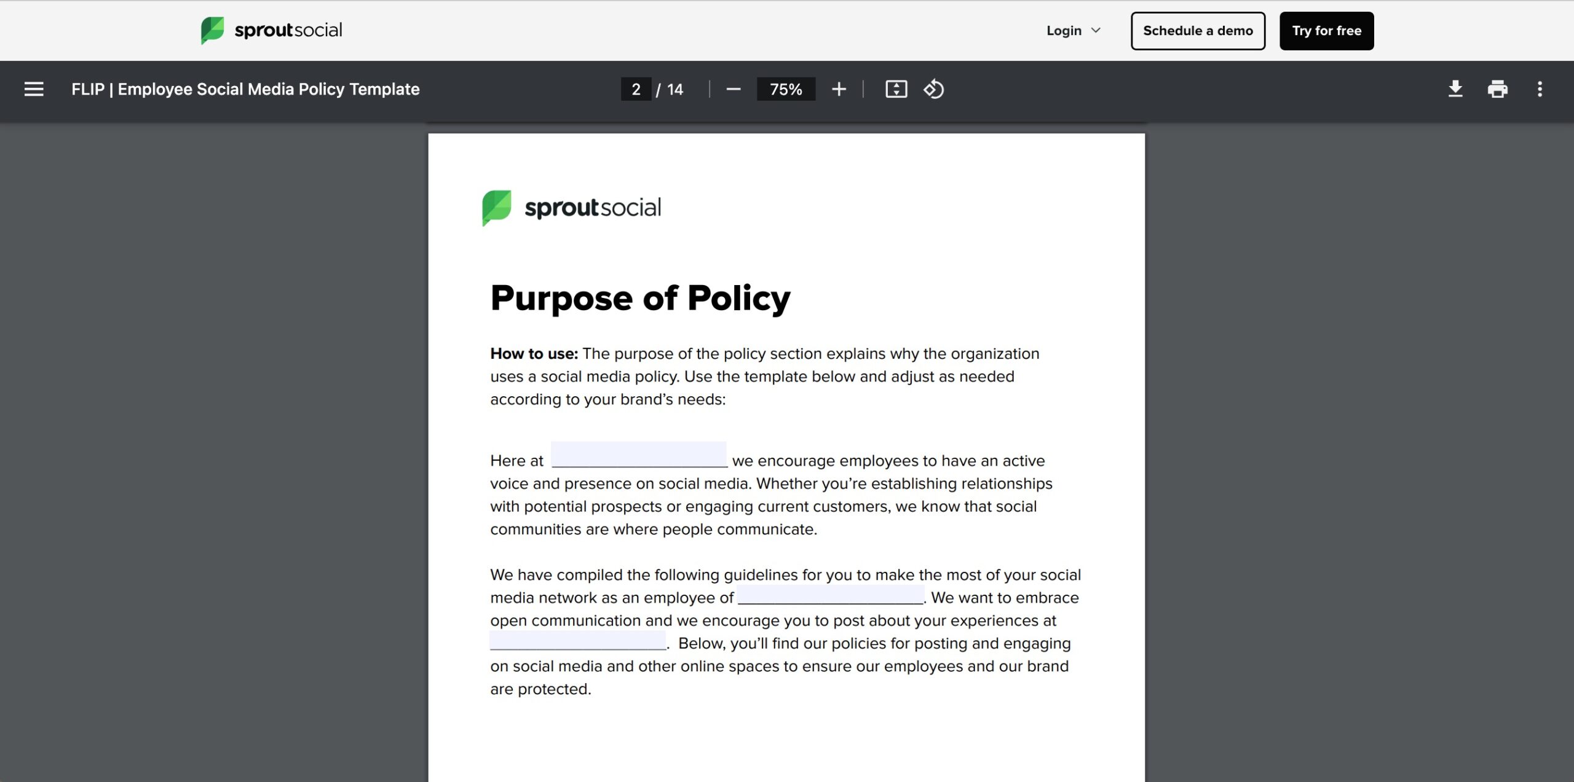This screenshot has width=1574, height=782.
Task: Click the print icon for document
Action: click(1497, 89)
